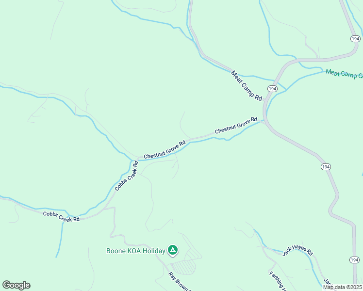Select the 194 shield near Meat Camp Rd
363x291 pixels.
(x=272, y=89)
